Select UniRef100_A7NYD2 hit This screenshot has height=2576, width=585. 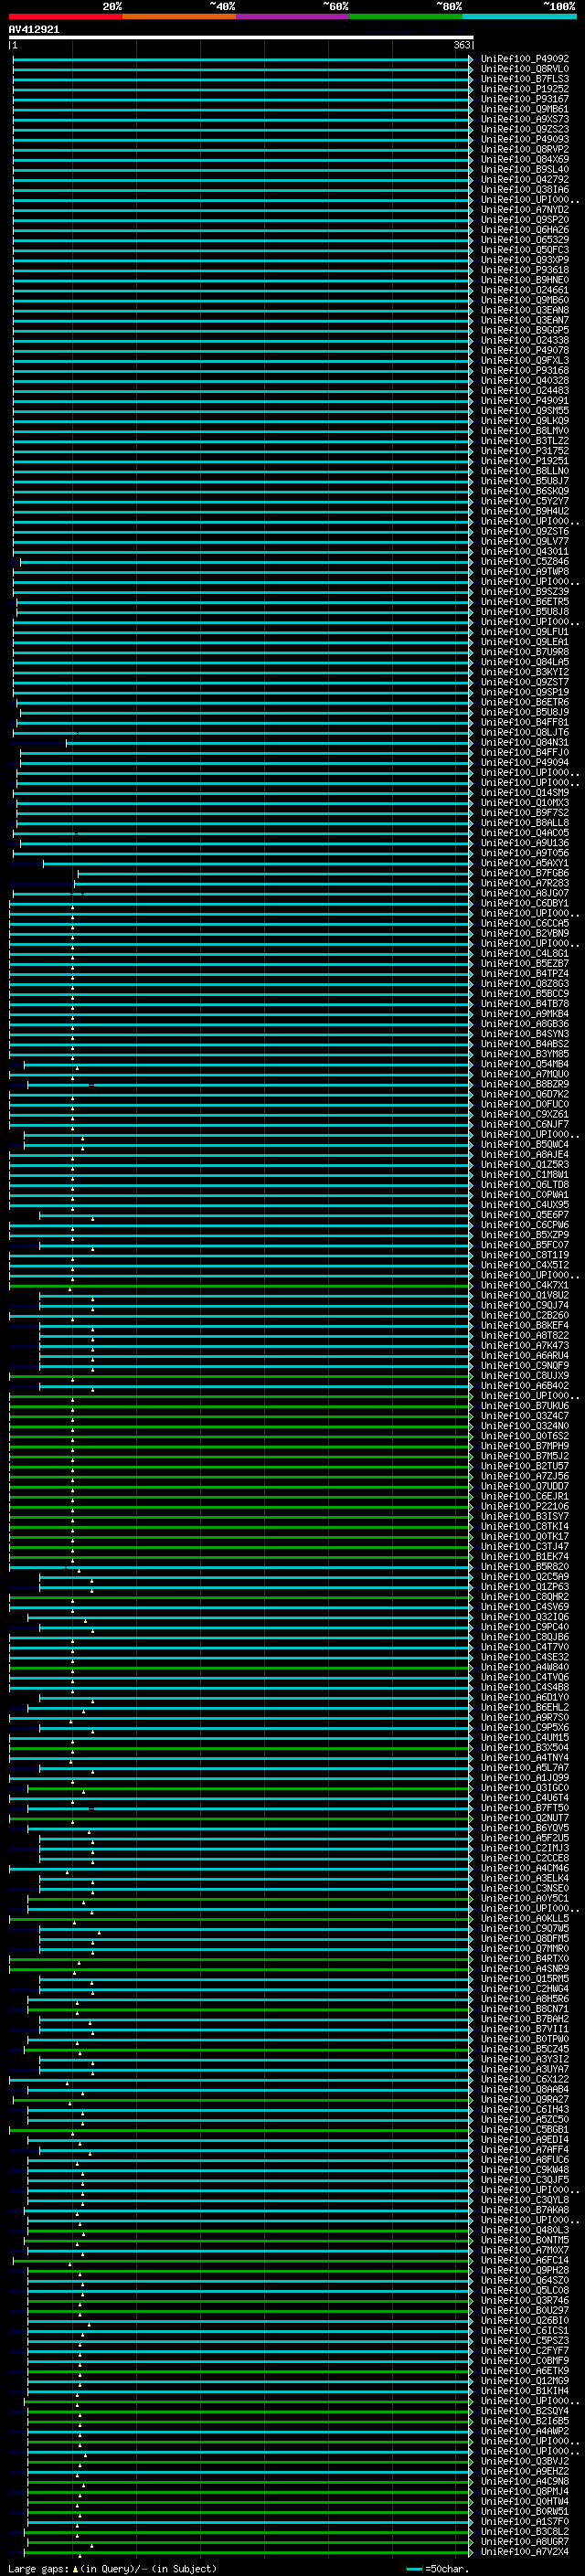(524, 210)
